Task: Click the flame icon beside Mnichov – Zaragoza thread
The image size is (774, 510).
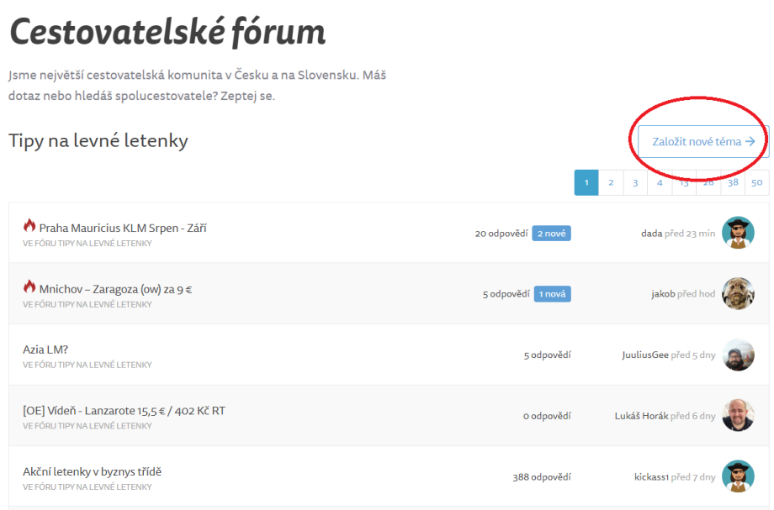Action: coord(29,287)
